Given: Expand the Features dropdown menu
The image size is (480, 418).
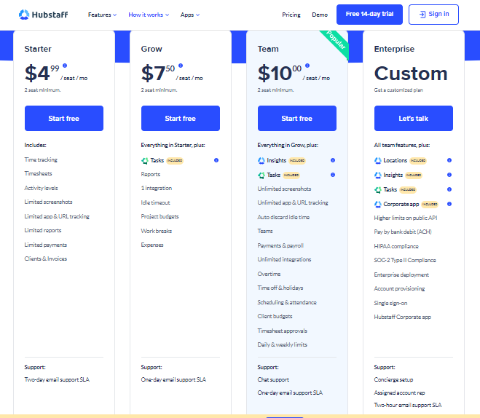Looking at the screenshot, I should tap(102, 15).
